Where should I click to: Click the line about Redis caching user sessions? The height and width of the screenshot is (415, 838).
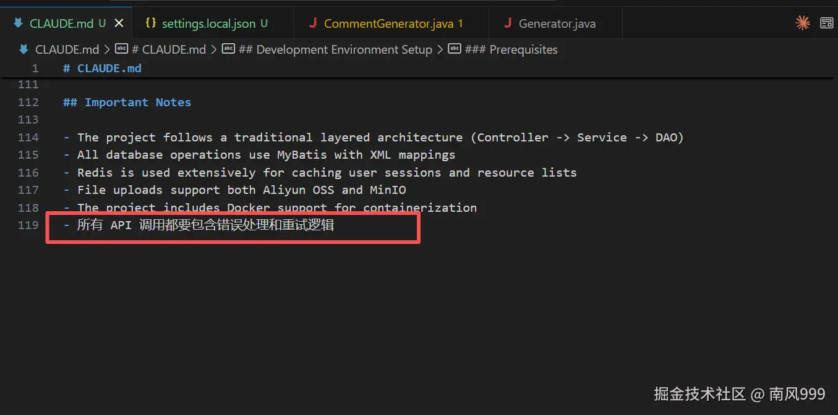pos(320,172)
